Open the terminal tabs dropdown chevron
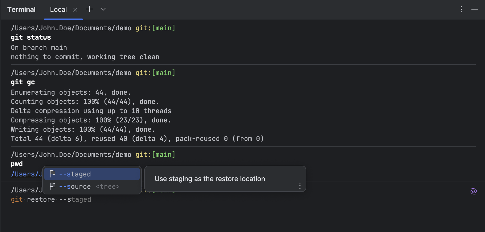Viewport: 485px width, 232px height. 103,9
